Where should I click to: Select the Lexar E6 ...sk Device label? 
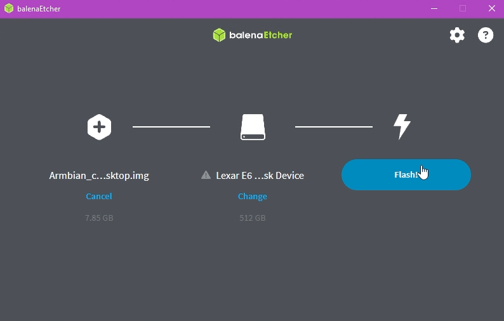coord(260,176)
